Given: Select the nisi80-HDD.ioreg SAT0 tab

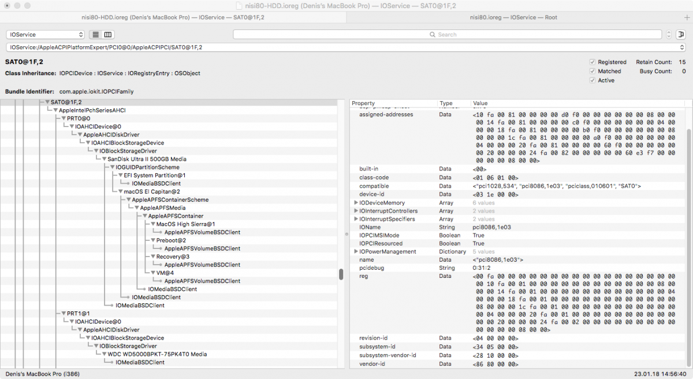Looking at the screenshot, I should 173,17.
